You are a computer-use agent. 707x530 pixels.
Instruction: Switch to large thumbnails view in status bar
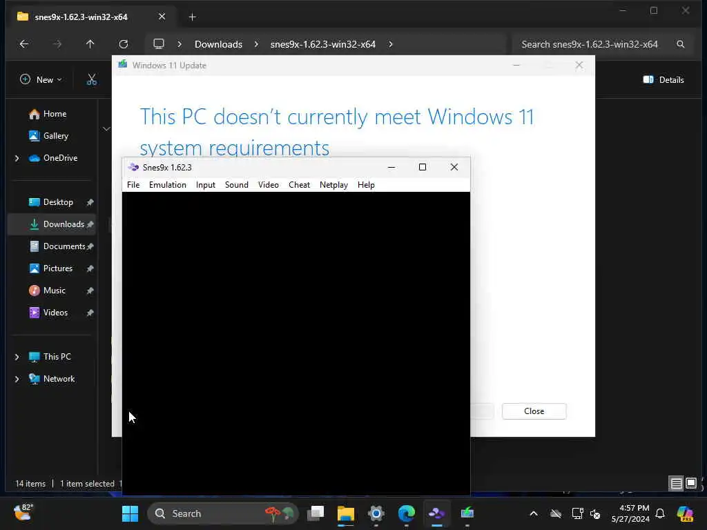tap(690, 484)
